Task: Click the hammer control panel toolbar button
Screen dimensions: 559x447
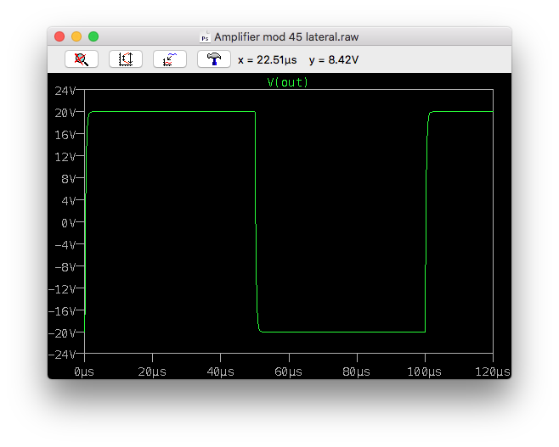Action: tap(214, 59)
